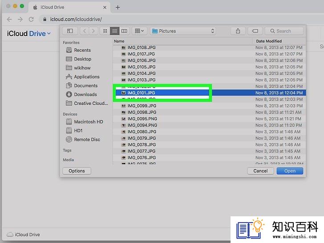The height and width of the screenshot is (243, 324).
Task: Click the lock icon in address bar
Action: 45,20
